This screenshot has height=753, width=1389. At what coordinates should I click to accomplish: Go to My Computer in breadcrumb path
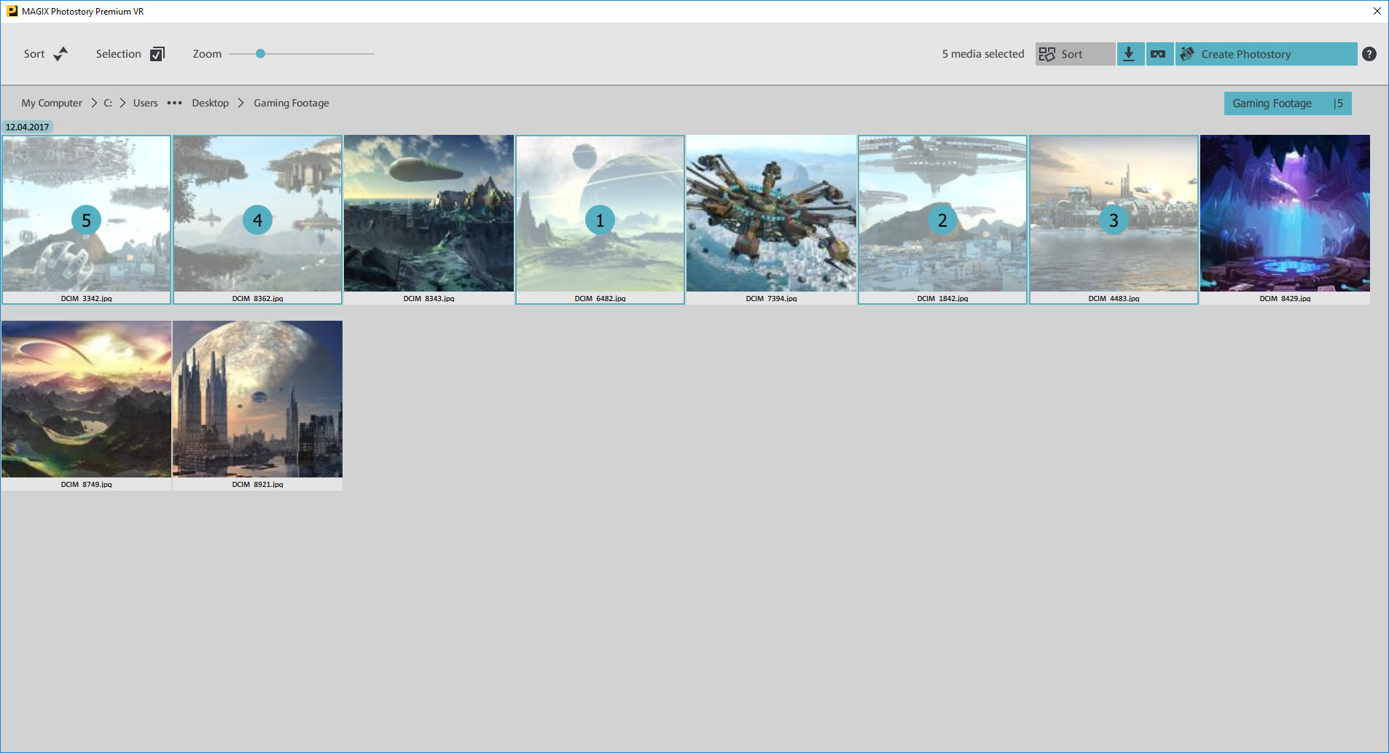click(x=51, y=103)
